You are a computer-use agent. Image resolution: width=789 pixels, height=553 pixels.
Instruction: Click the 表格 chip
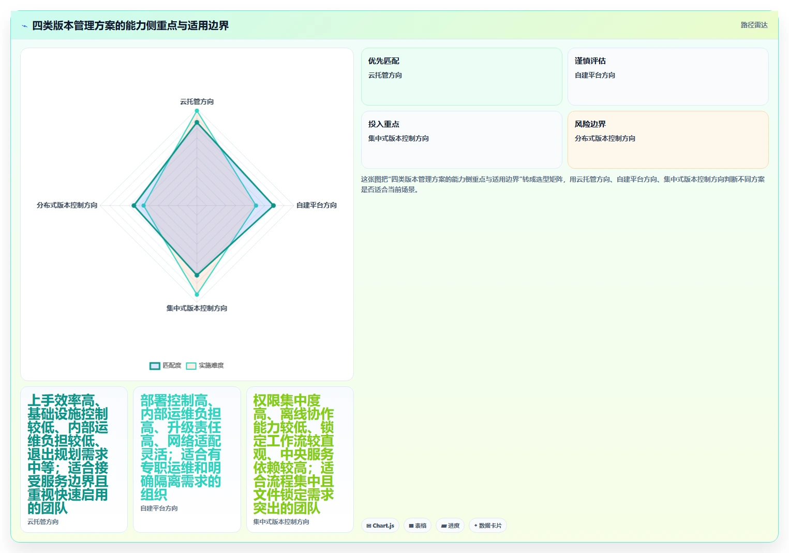click(418, 526)
